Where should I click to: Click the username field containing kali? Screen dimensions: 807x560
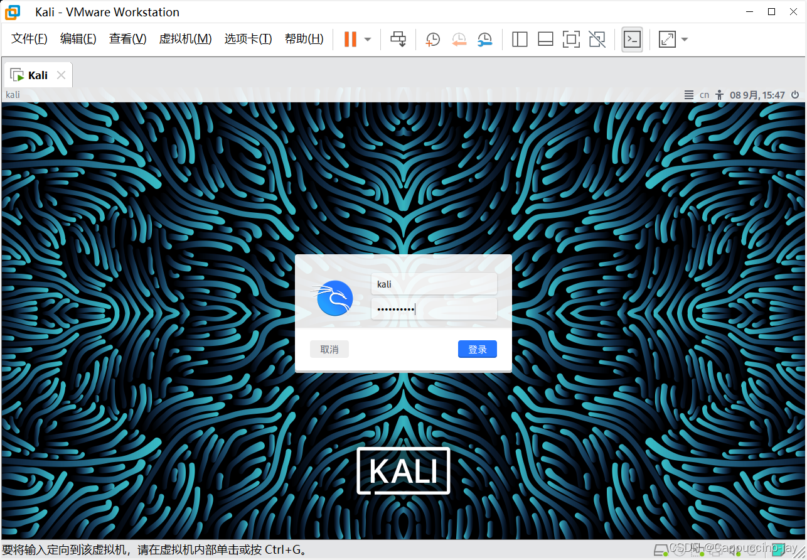pos(434,284)
